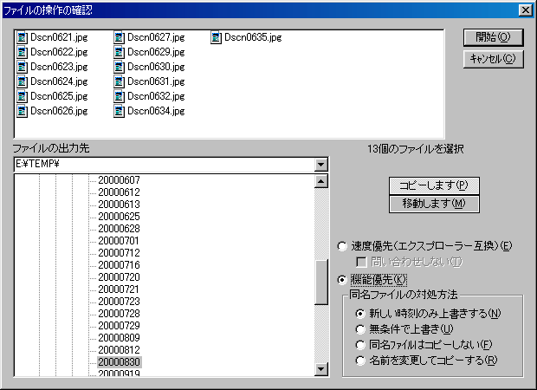Screen dimensions: 537x390
Task: Click the folder tree scrollbar thumb
Action: tap(320, 282)
